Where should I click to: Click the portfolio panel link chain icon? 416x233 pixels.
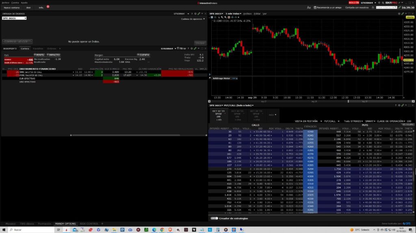195,49
